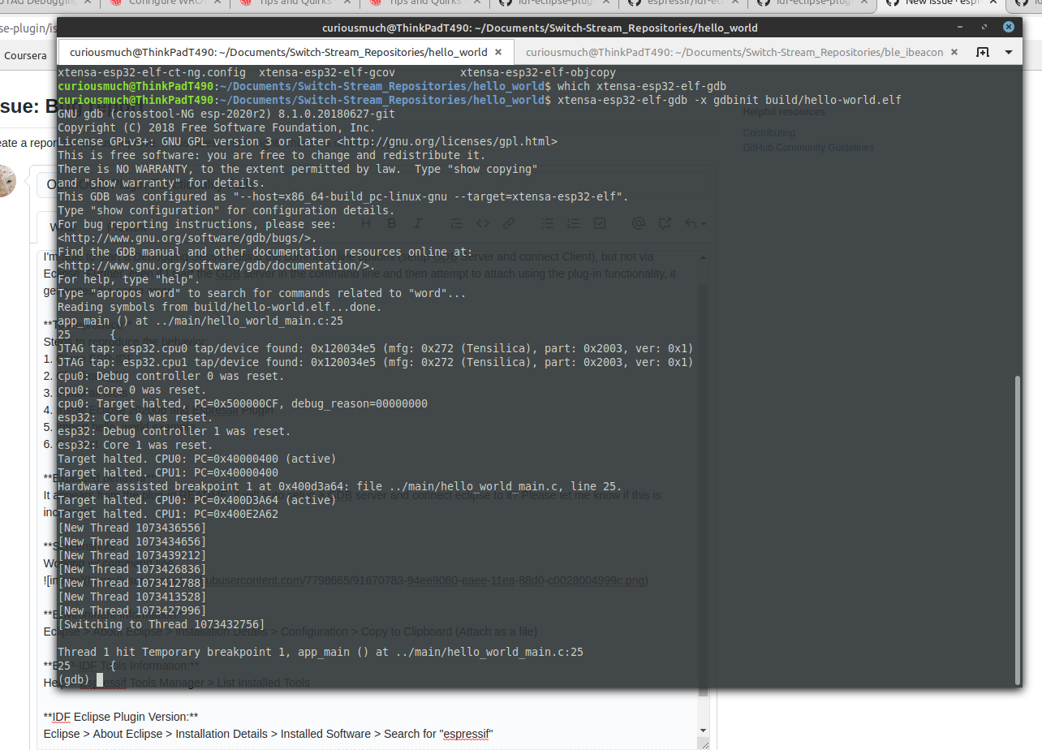Viewport: 1042px width, 750px height.
Task: Click the "[New Thread 1073436556]" line
Action: pyautogui.click(x=131, y=528)
